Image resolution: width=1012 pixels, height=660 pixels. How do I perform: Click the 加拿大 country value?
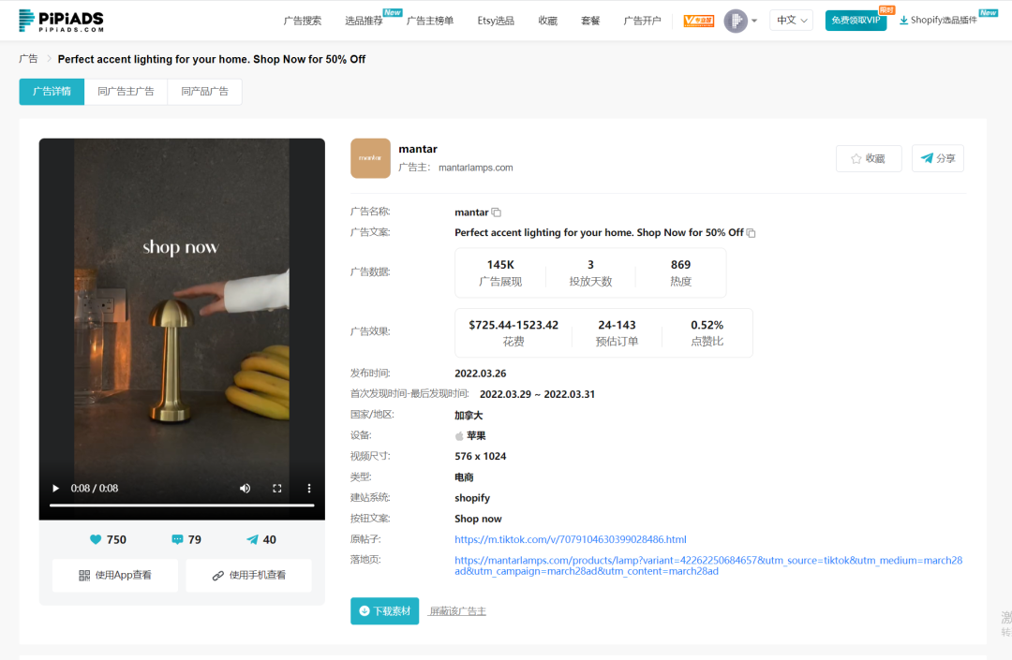point(469,415)
